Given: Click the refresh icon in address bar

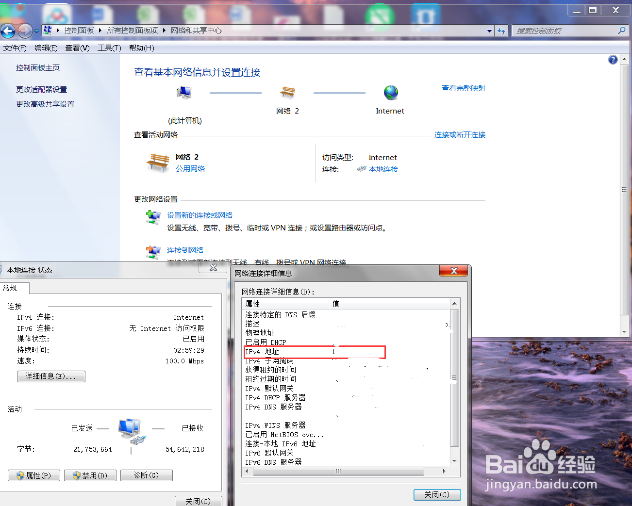Looking at the screenshot, I should [501, 31].
